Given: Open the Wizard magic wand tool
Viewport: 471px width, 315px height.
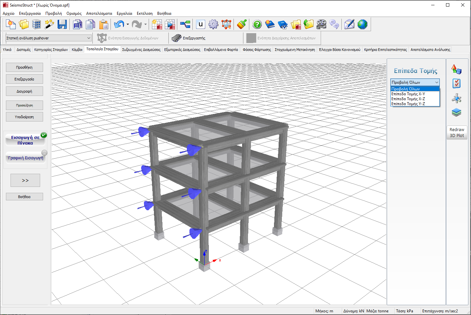Looking at the screenshot, I should pyautogui.click(x=49, y=24).
